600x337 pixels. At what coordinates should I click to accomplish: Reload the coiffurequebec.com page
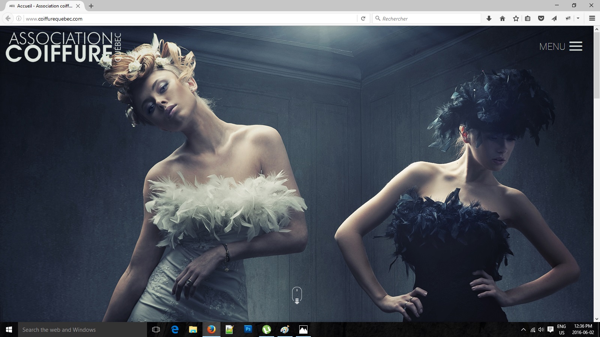[363, 18]
